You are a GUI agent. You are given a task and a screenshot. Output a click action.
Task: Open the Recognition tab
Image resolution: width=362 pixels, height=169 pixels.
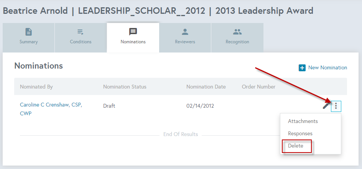[x=237, y=38]
